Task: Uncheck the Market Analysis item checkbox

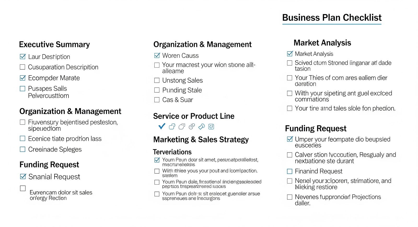Action: click(290, 54)
